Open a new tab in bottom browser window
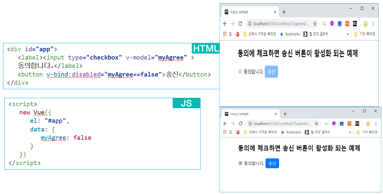383x194 pixels. 285,114
